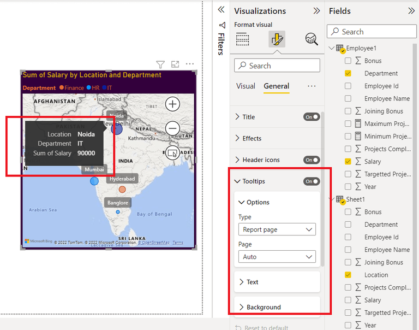Collapse the Visualizations pane with double chevron
This screenshot has width=419, height=330.
pyautogui.click(x=316, y=11)
